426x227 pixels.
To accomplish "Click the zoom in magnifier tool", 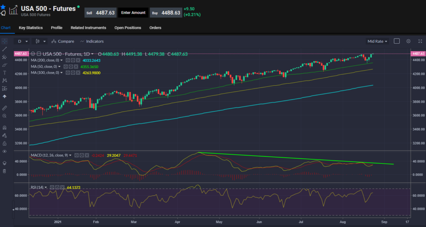I will [x=5, y=116].
